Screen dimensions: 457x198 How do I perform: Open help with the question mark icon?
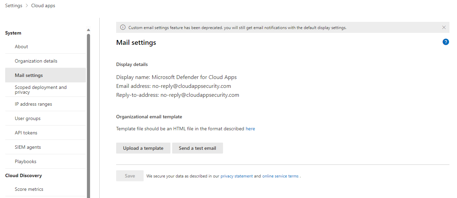pos(446,42)
